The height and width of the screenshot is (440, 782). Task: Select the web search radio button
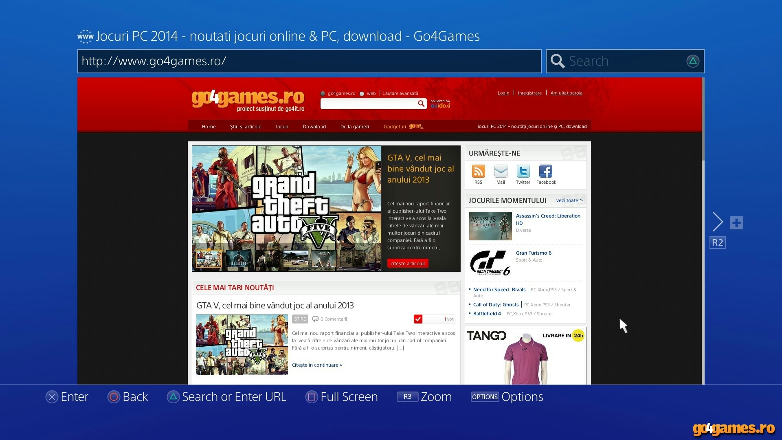tap(362, 94)
